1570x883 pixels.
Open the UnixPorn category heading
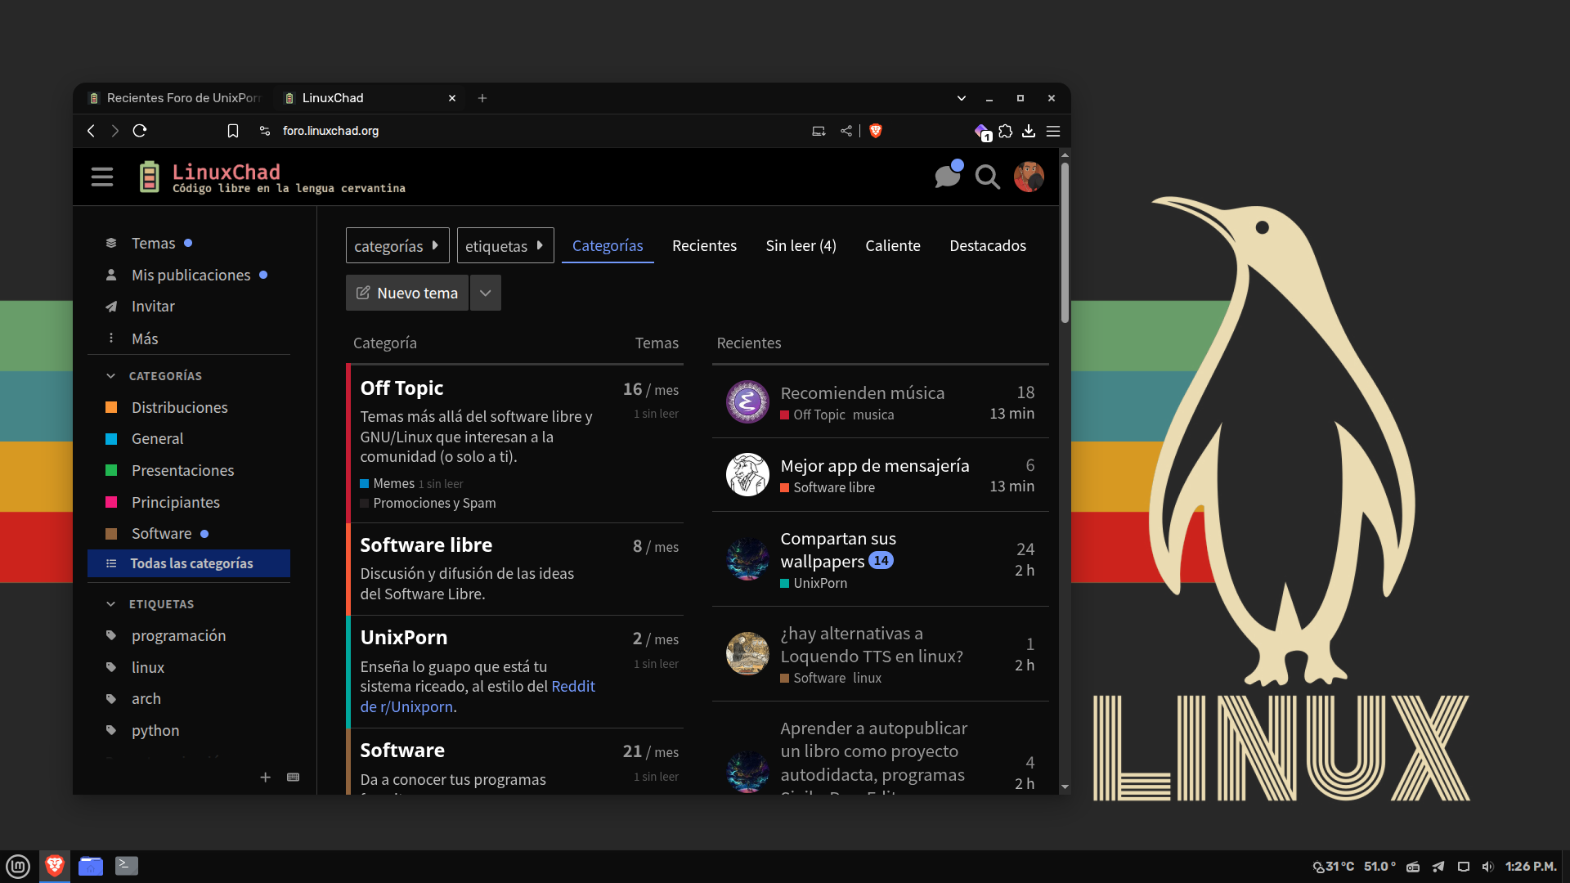click(403, 638)
